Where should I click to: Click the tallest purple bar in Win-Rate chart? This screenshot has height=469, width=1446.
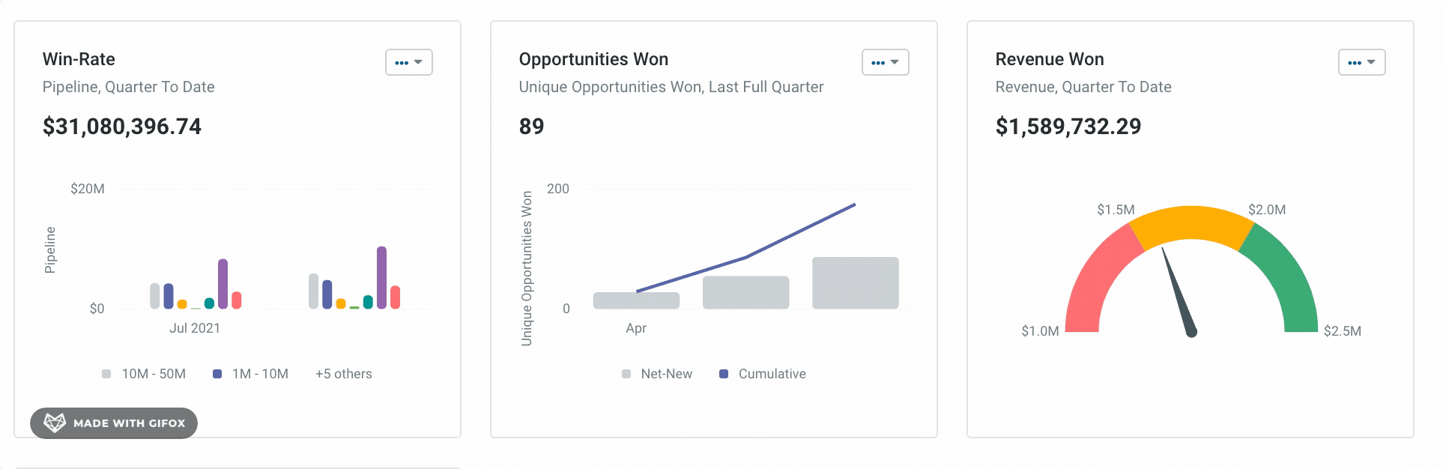click(x=381, y=277)
